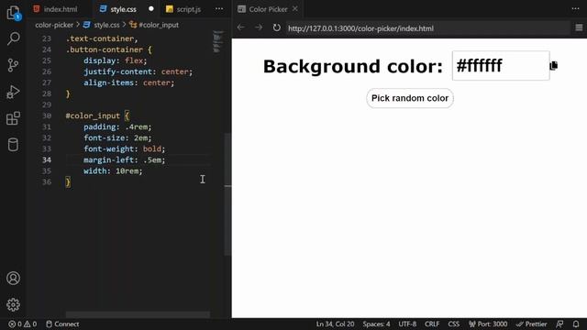
Task: Click the UTF-8 encoding selector
Action: [407, 324]
